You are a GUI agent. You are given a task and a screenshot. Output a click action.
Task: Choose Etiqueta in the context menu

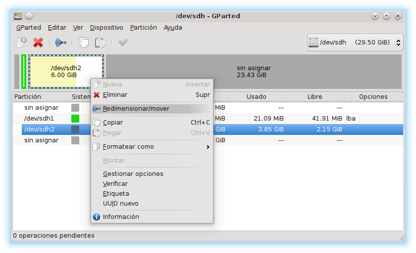[x=152, y=193]
